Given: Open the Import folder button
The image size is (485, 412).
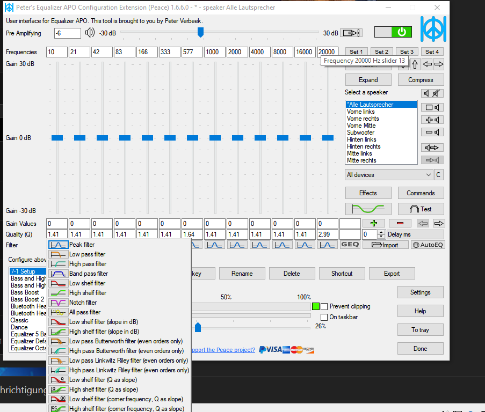Looking at the screenshot, I should coord(385,245).
